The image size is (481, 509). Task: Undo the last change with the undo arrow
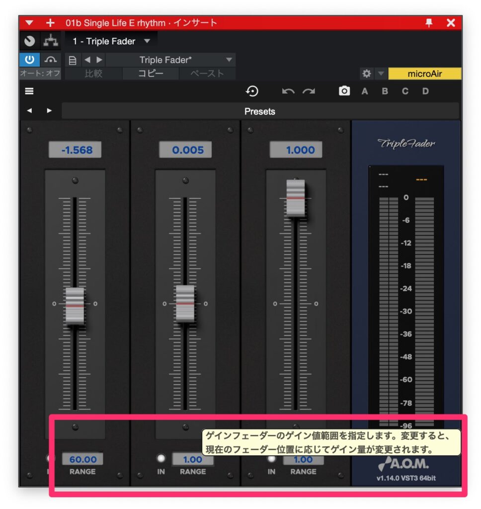(x=288, y=91)
